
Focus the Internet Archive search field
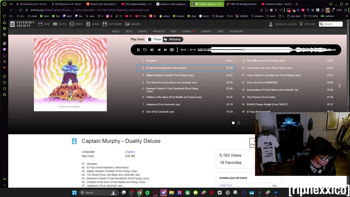(331, 24)
